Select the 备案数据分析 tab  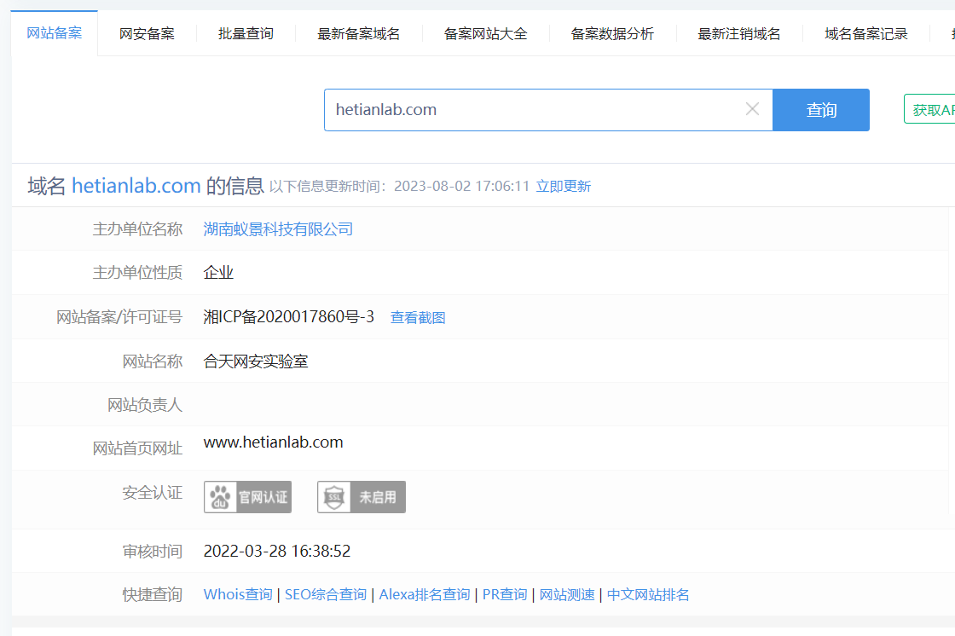tap(612, 33)
